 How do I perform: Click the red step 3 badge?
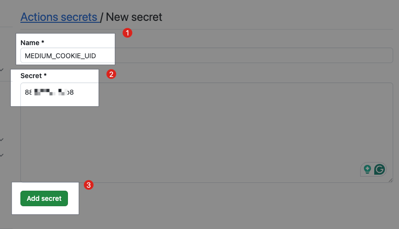tap(89, 185)
